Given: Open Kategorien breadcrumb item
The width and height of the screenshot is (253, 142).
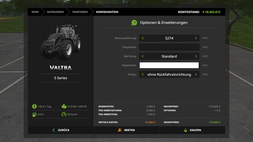Looking at the screenshot, I should tap(55, 12).
